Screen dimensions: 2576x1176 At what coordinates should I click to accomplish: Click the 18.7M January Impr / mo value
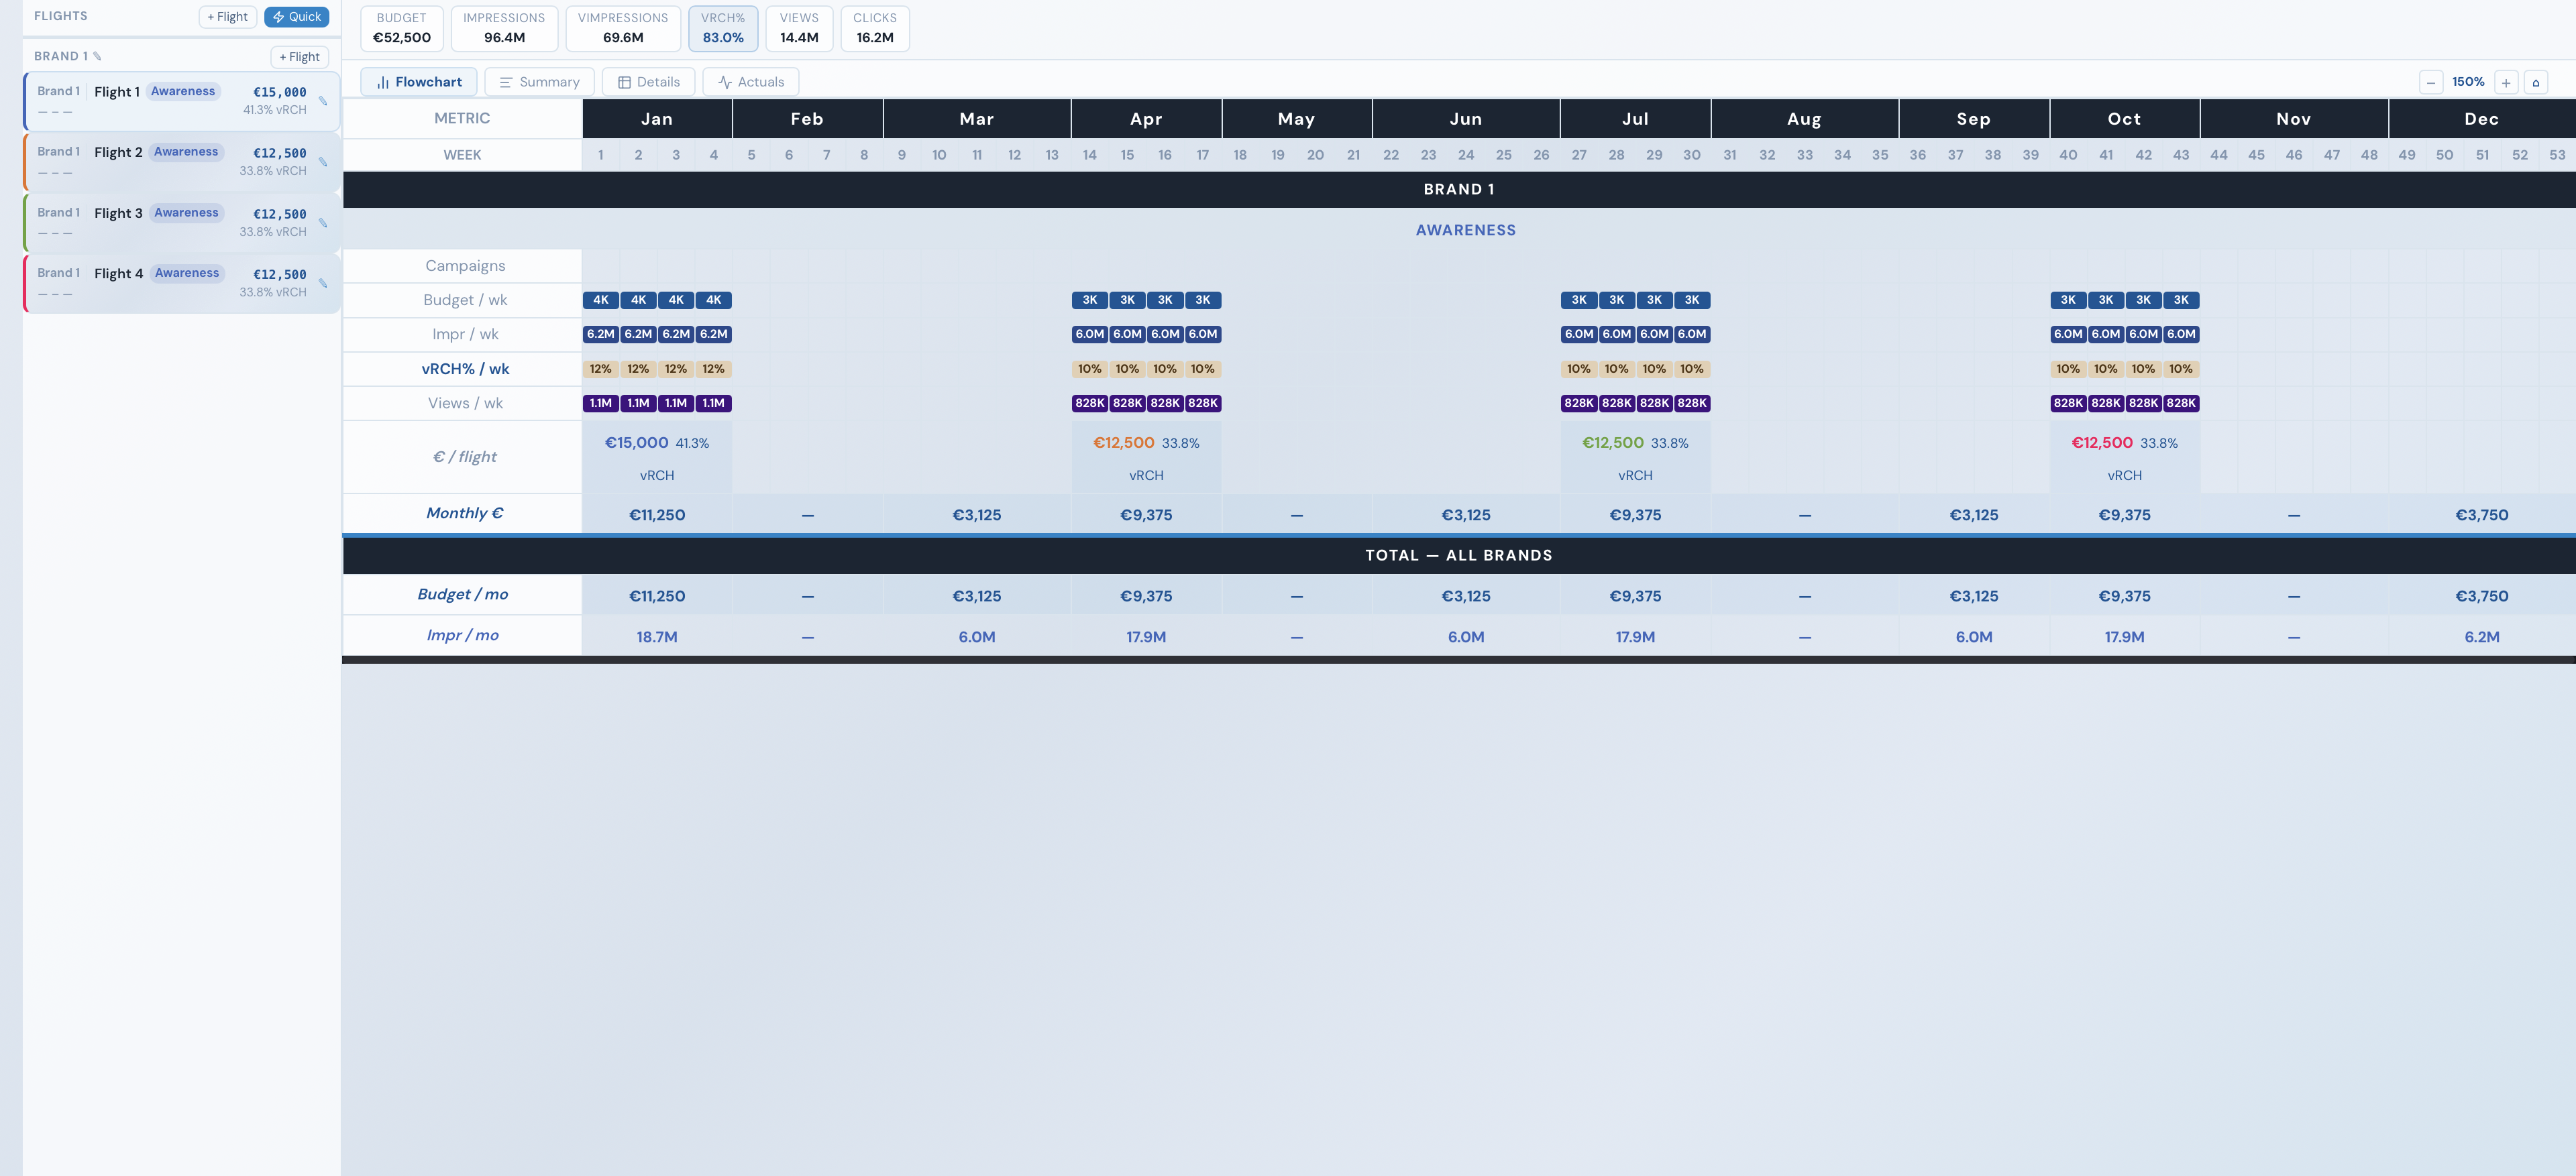(x=657, y=636)
